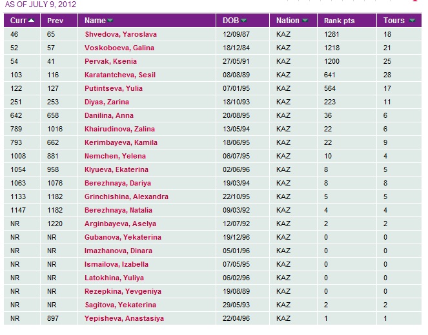Open Pervak, Ksenia player link
Image resolution: width=428 pixels, height=335 pixels.
pyautogui.click(x=110, y=61)
